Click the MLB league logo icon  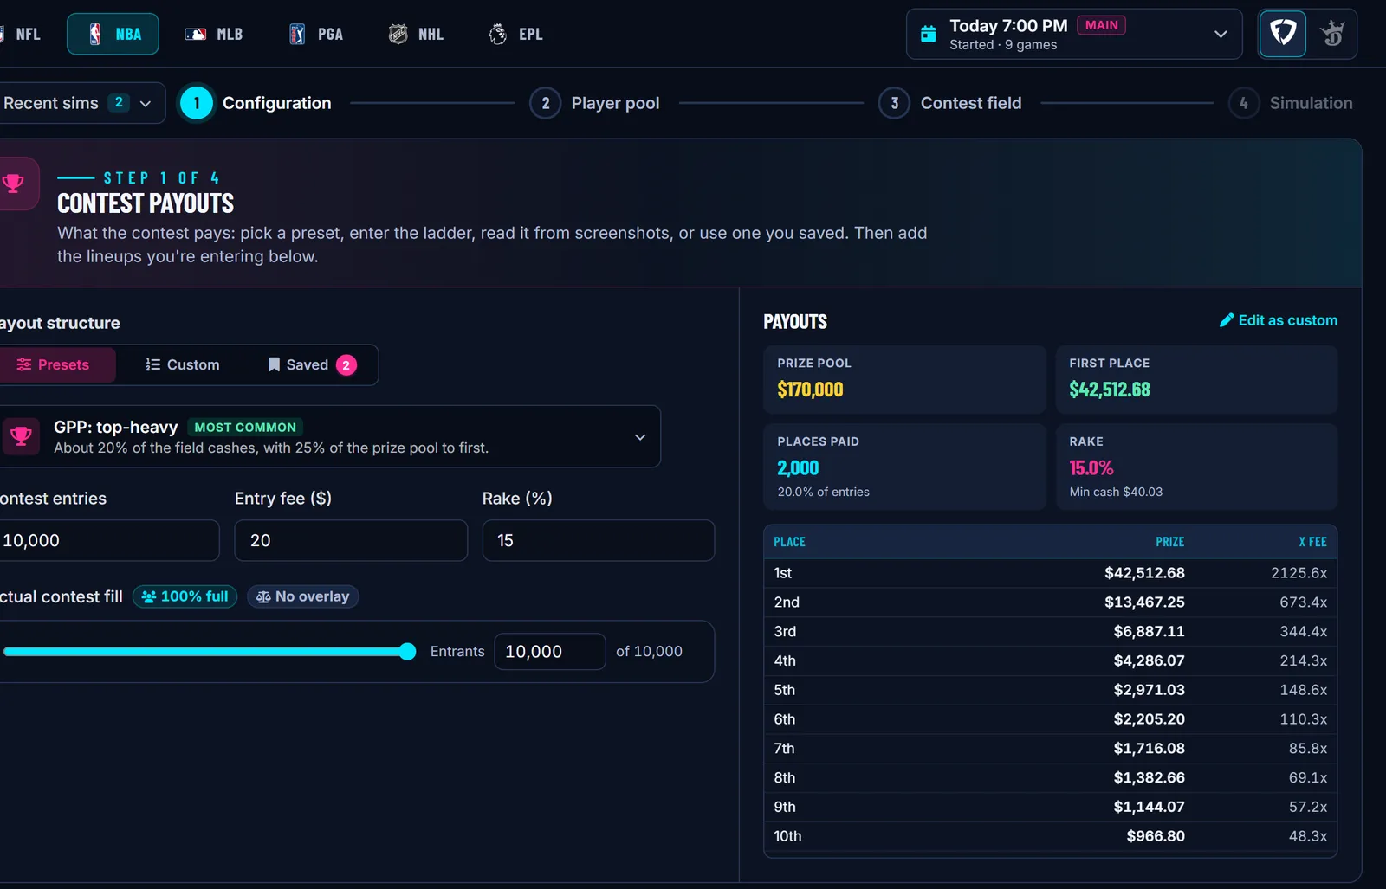click(x=195, y=34)
